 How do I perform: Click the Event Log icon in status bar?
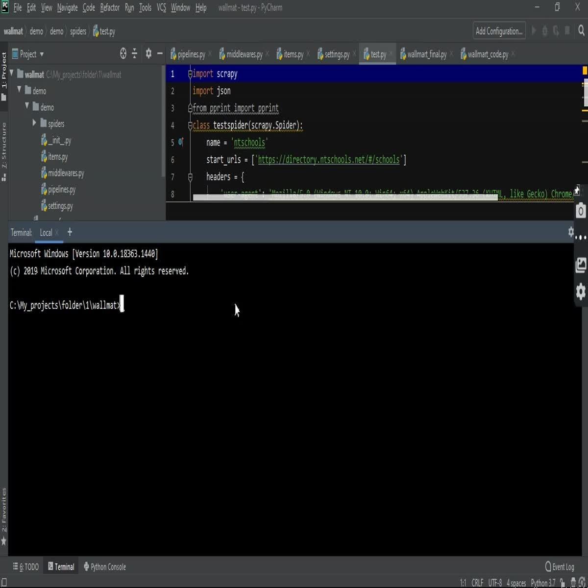560,566
